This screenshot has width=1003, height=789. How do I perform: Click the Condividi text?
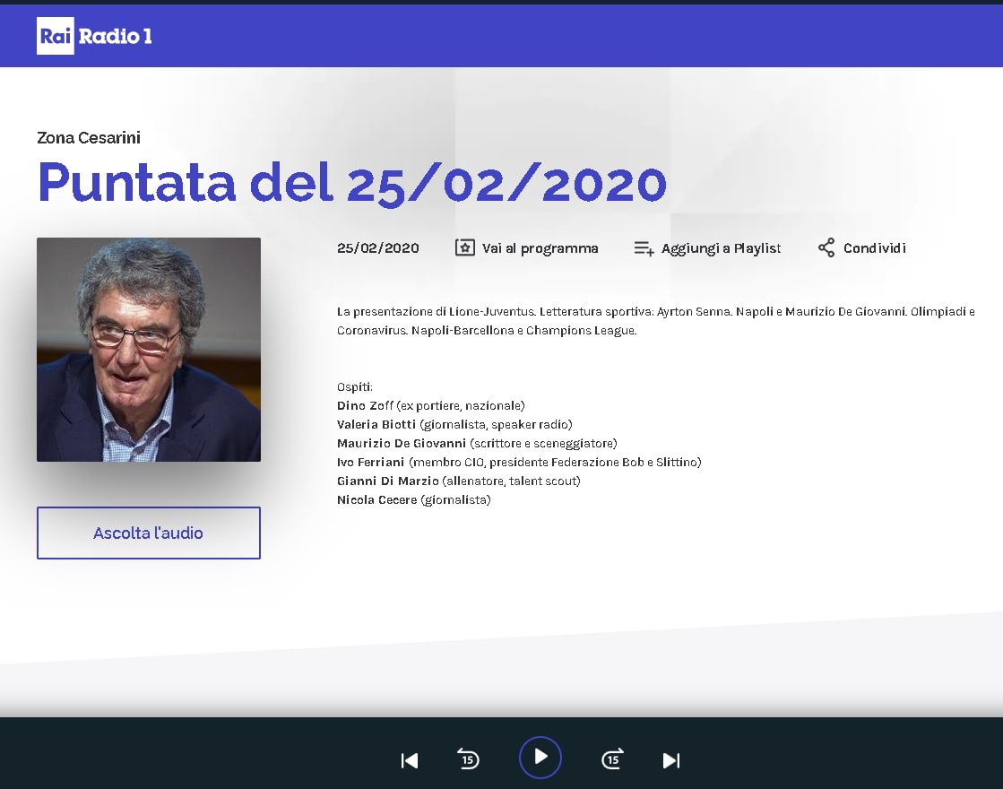tap(874, 248)
